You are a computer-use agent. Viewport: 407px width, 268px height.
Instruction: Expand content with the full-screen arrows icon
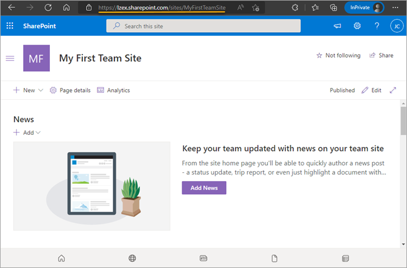pyautogui.click(x=393, y=90)
